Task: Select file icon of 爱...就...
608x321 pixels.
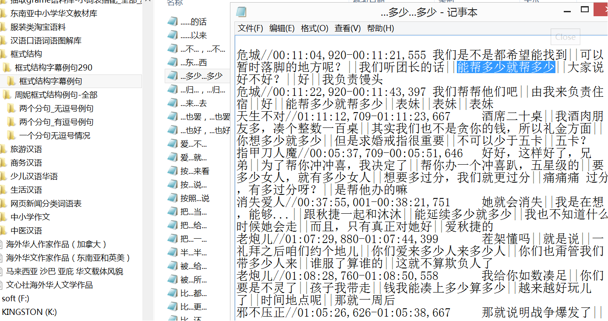Action: [x=173, y=157]
